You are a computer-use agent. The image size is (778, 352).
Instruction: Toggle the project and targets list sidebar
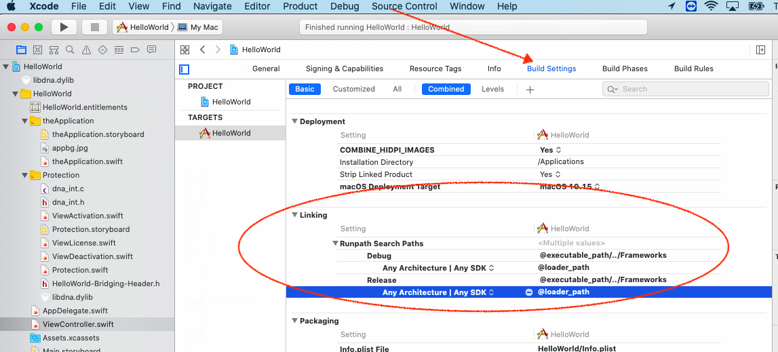184,69
